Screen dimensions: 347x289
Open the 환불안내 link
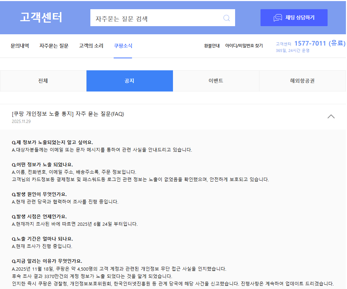(212, 46)
